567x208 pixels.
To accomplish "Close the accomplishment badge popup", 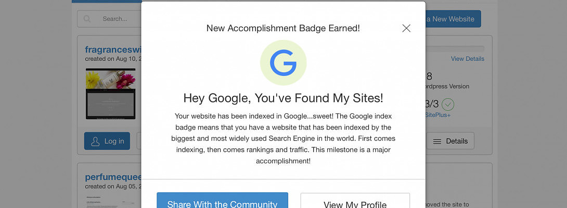I will coord(406,28).
